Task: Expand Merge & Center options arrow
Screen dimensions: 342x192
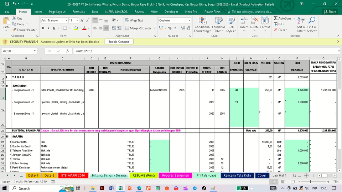Action: pyautogui.click(x=154, y=28)
